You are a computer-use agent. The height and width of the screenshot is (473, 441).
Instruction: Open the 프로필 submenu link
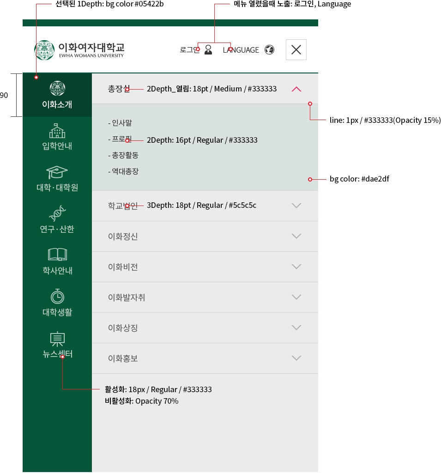[x=120, y=139]
